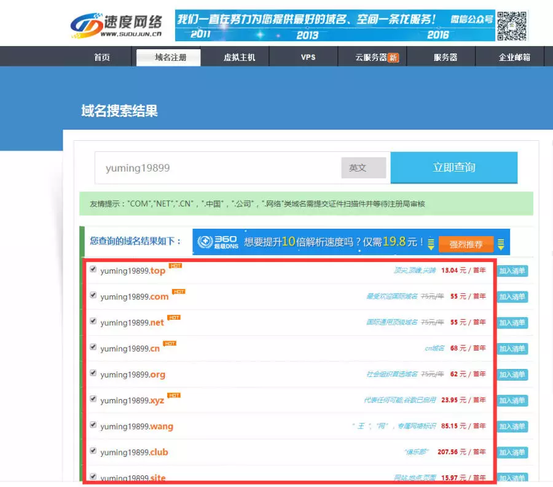The width and height of the screenshot is (553, 487).
Task: Uncheck the yuming19899.org checkbox
Action: point(93,373)
